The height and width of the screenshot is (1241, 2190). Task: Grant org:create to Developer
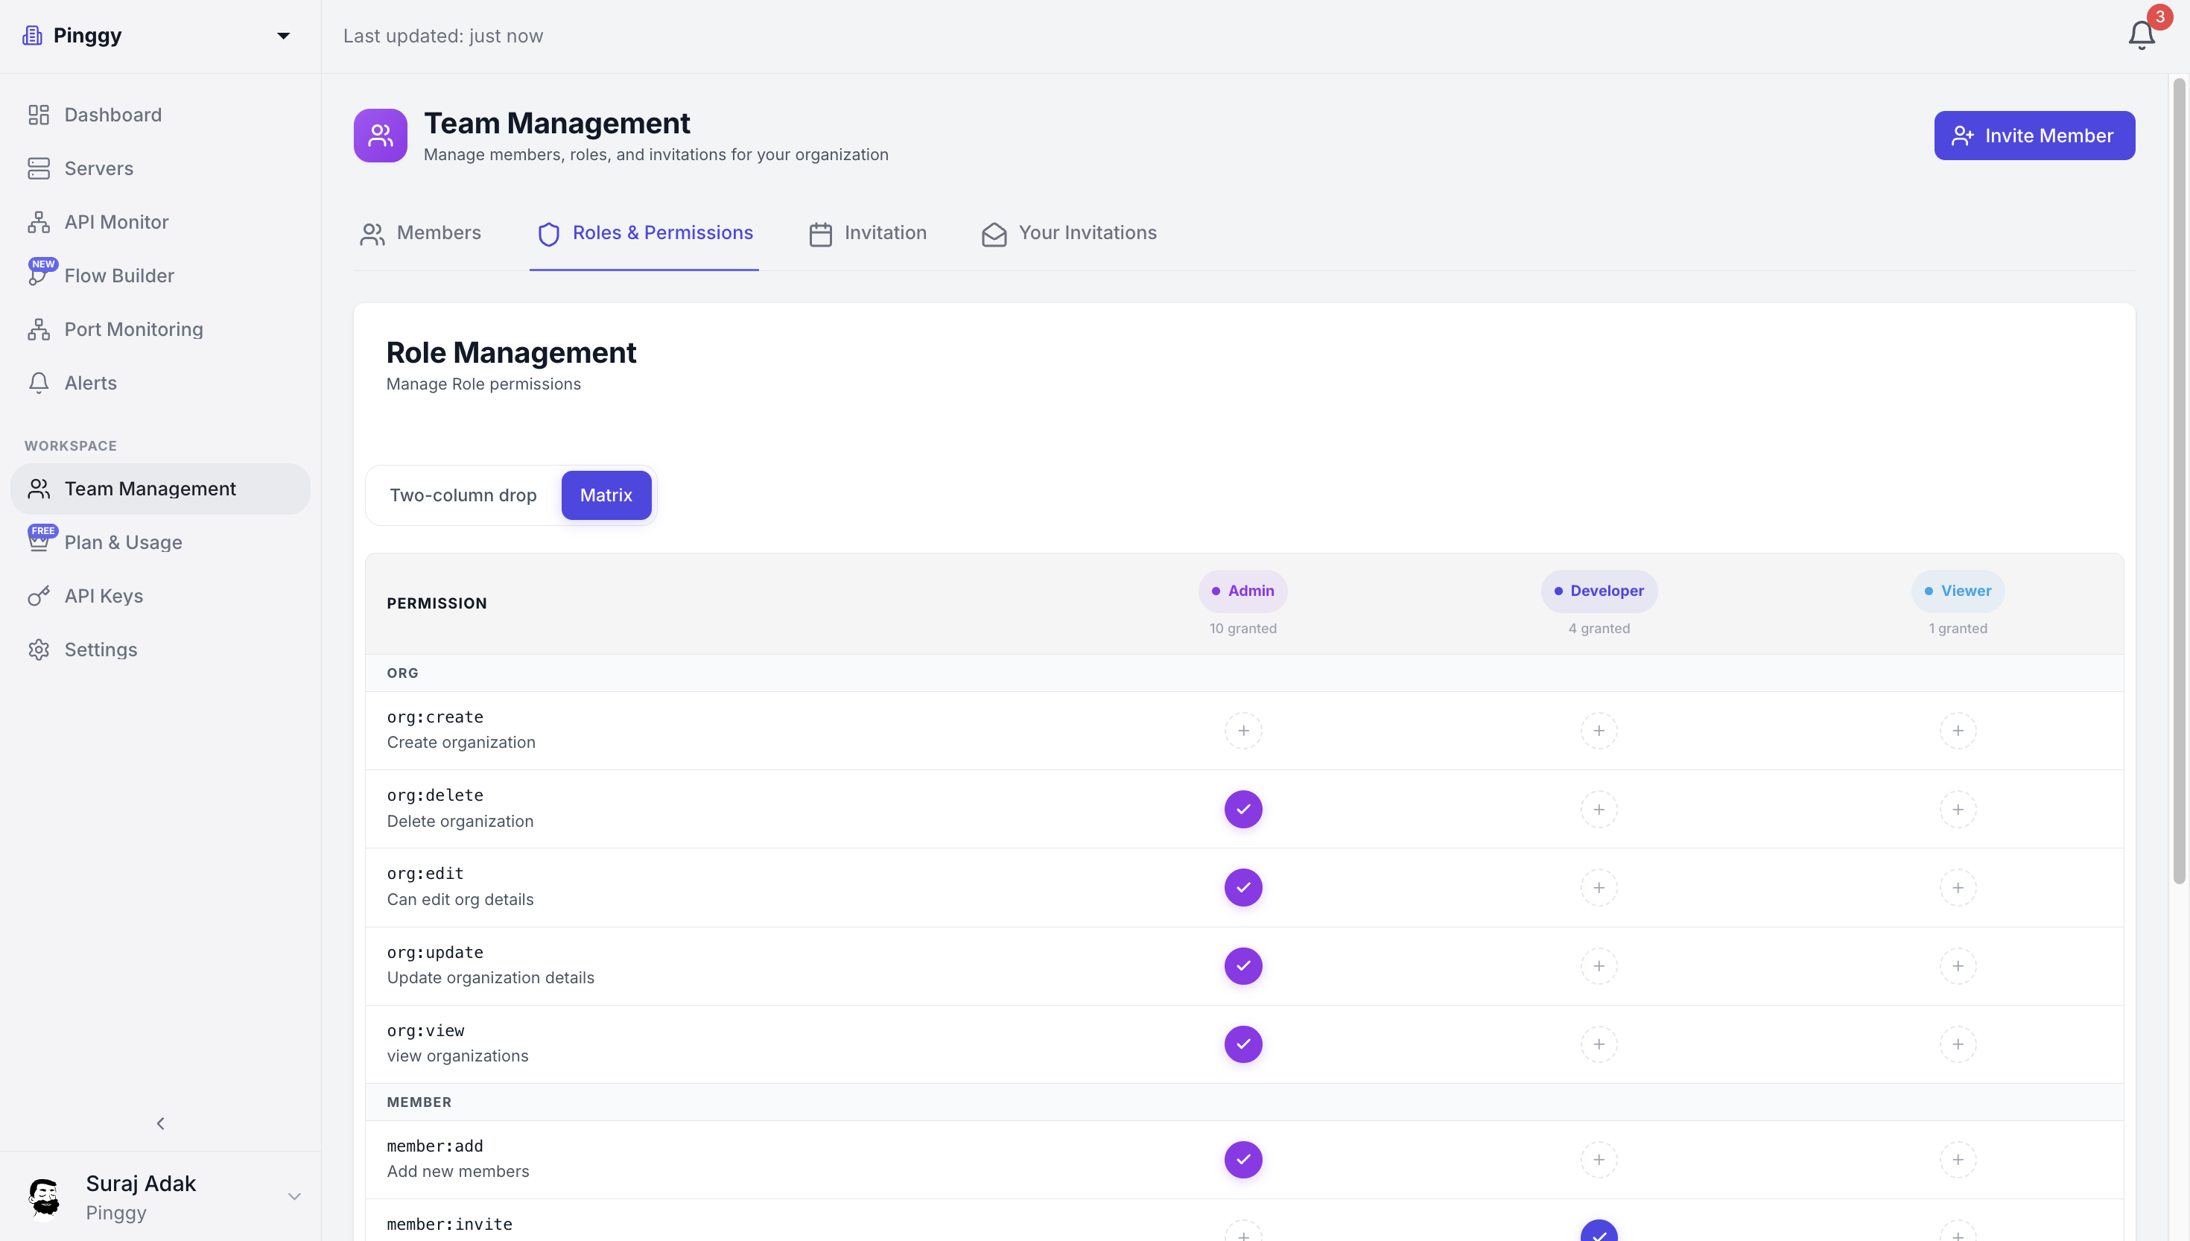[1599, 731]
